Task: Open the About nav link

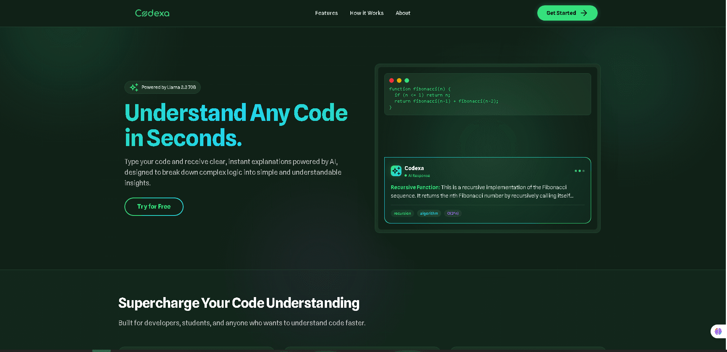Action: 403,13
